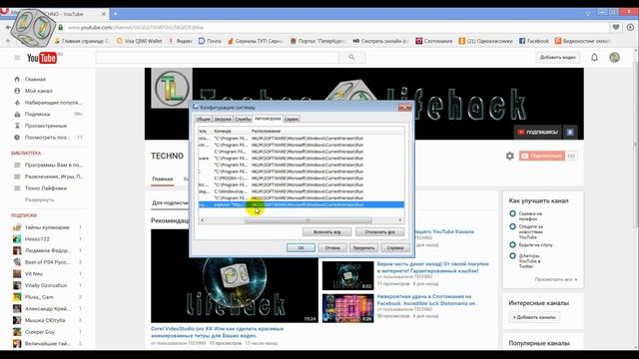Toggle the Следите за новостями YouTube circle
Viewport: 639px width, 359px height.
click(x=512, y=226)
